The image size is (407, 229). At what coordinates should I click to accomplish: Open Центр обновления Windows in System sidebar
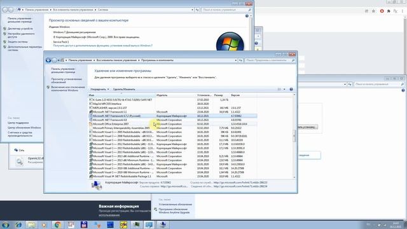point(24,128)
